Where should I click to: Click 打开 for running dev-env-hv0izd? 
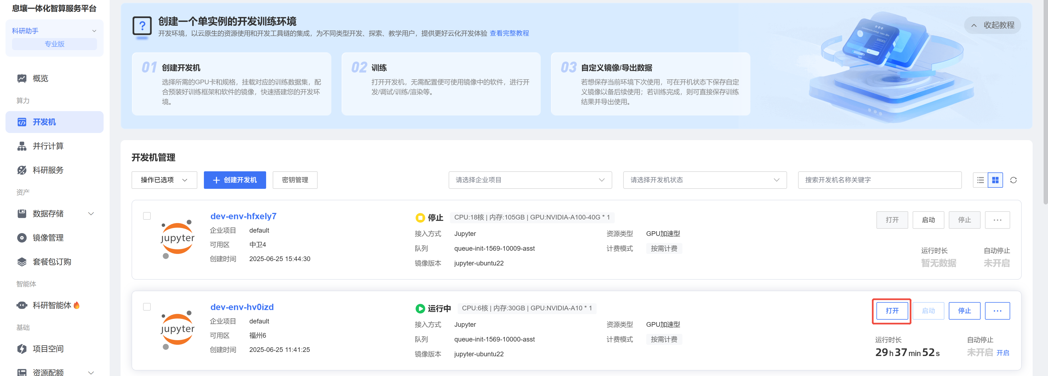(x=892, y=311)
